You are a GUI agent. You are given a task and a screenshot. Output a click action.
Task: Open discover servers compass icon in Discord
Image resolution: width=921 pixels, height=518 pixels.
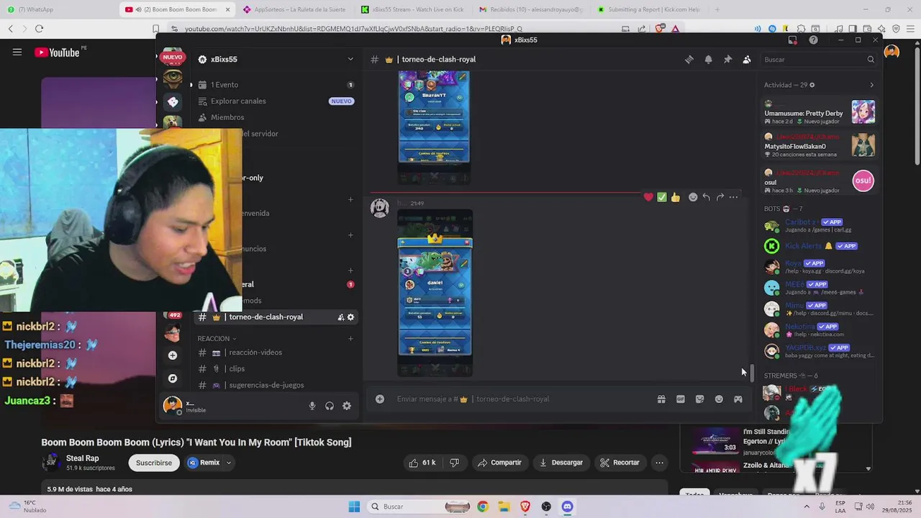[172, 378]
